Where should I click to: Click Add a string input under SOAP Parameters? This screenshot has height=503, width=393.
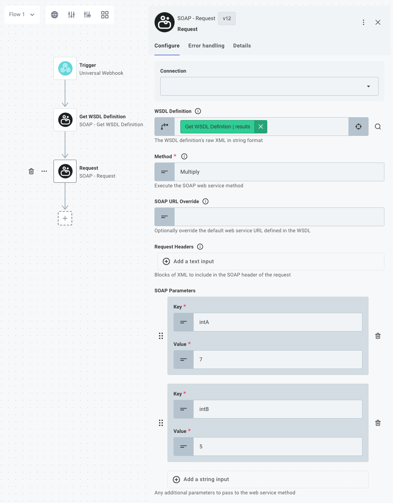[268, 479]
